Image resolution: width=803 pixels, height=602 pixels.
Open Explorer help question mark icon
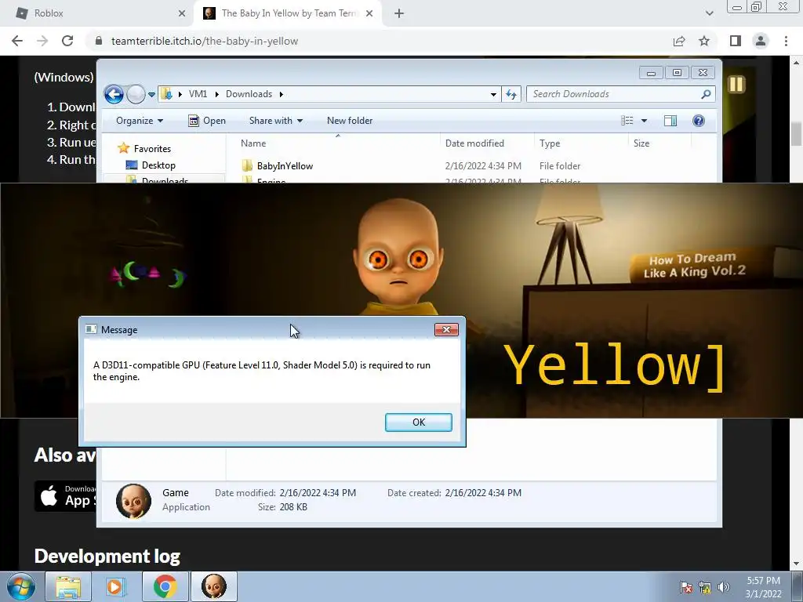tap(699, 121)
